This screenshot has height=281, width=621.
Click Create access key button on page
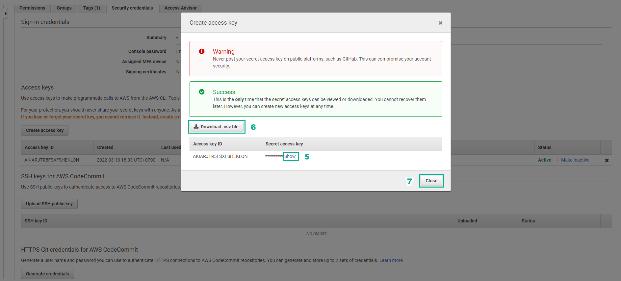(x=45, y=130)
